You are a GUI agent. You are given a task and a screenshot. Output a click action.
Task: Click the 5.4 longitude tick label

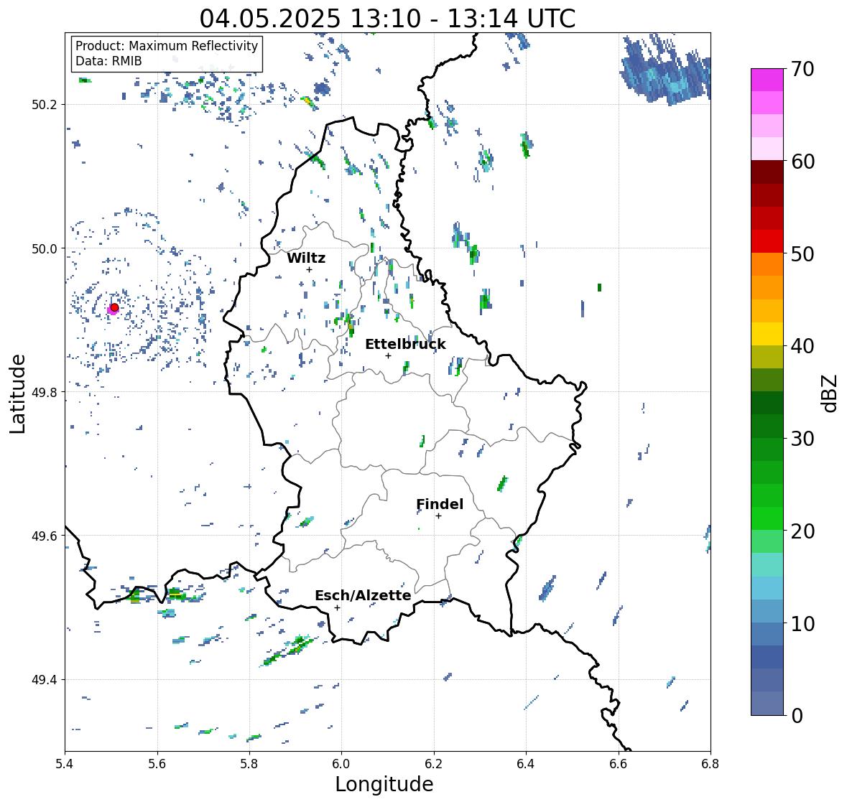click(x=65, y=763)
